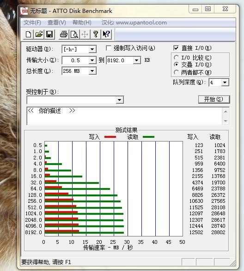Click the 1024.0 row label
This screenshot has width=244, height=271.
tap(34, 213)
